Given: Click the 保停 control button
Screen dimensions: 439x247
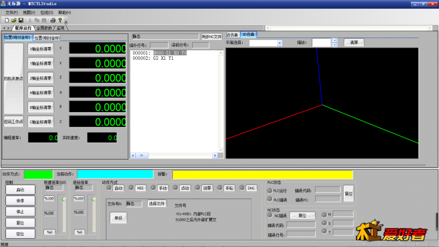Looking at the screenshot, I should (20, 201).
